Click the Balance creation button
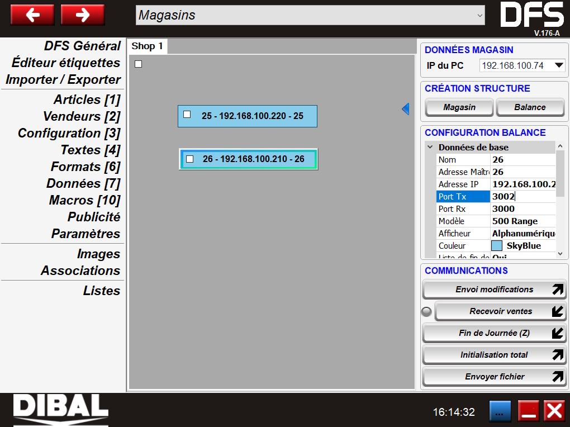 coord(529,107)
